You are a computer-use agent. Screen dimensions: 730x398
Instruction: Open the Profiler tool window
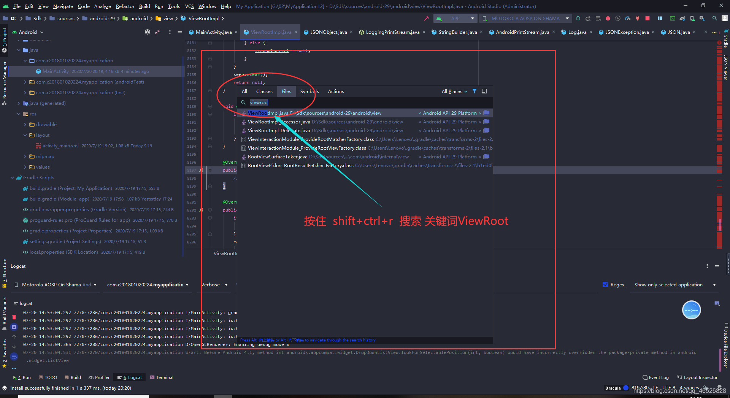pos(99,377)
